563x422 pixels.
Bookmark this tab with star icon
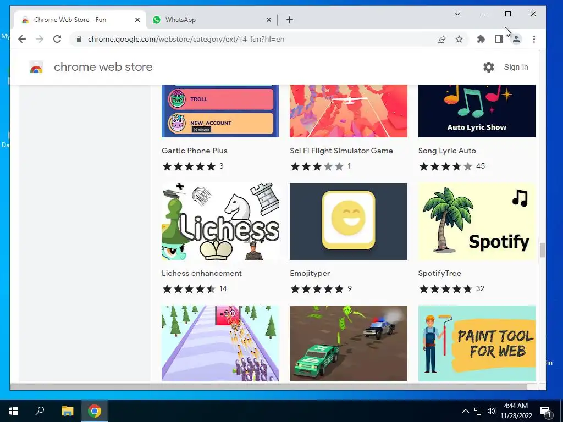459,39
